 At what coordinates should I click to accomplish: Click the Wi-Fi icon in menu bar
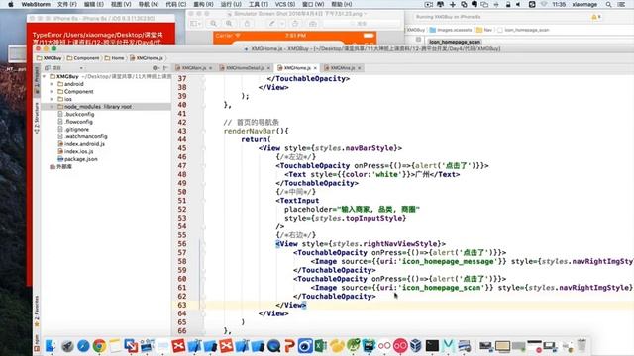[544, 4]
